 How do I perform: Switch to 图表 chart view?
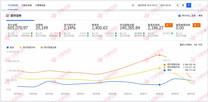pyautogui.click(x=193, y=16)
